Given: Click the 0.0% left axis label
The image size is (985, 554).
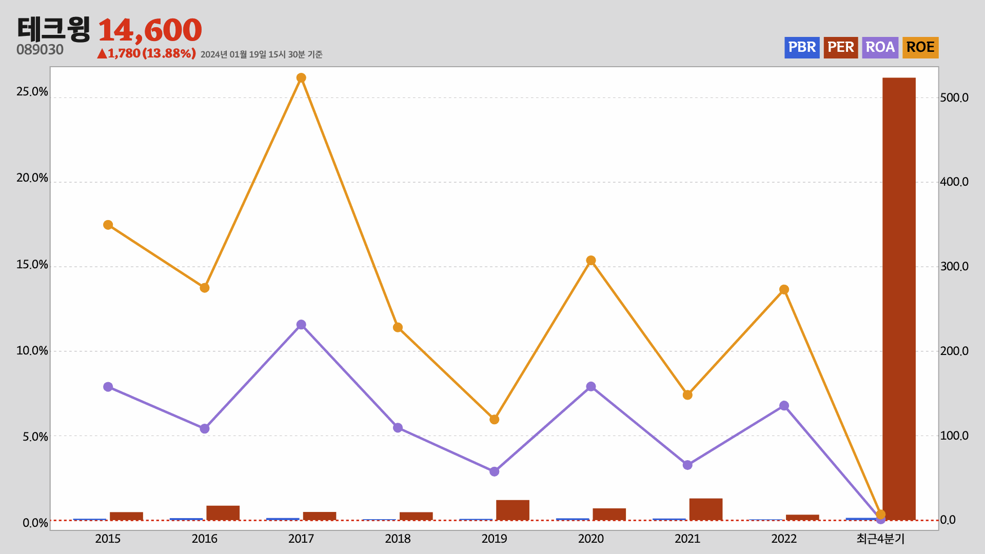Looking at the screenshot, I should pos(35,523).
